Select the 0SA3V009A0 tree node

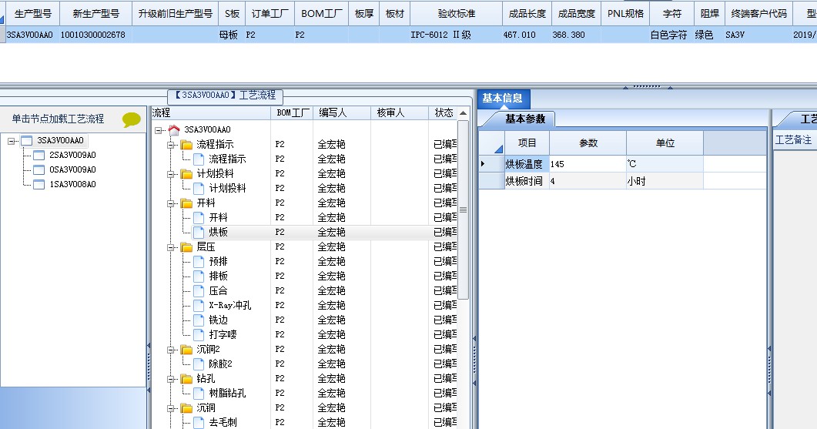point(72,170)
